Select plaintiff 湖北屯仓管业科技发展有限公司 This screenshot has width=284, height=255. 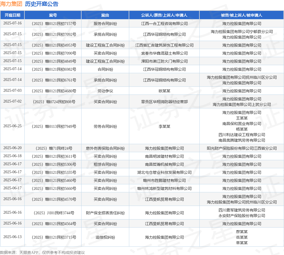(164, 172)
